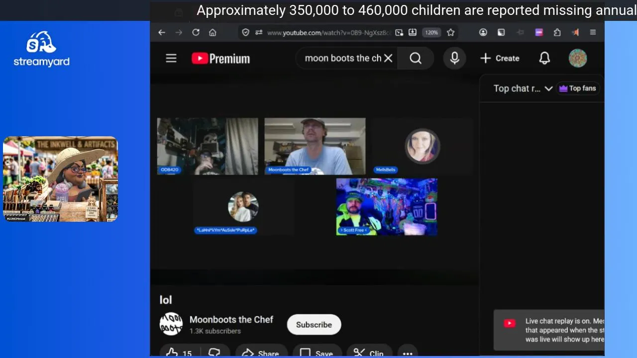Click the Scott Free video tile

(x=387, y=207)
